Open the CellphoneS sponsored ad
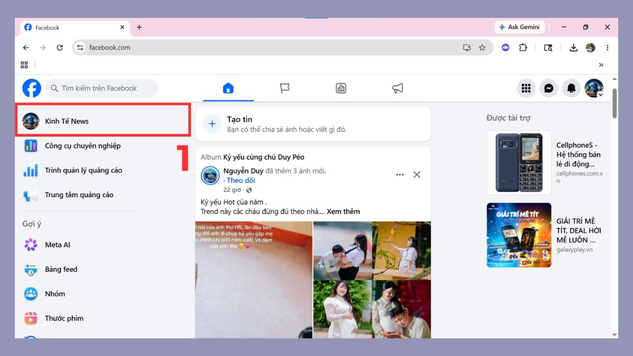The height and width of the screenshot is (356, 633). click(x=545, y=163)
